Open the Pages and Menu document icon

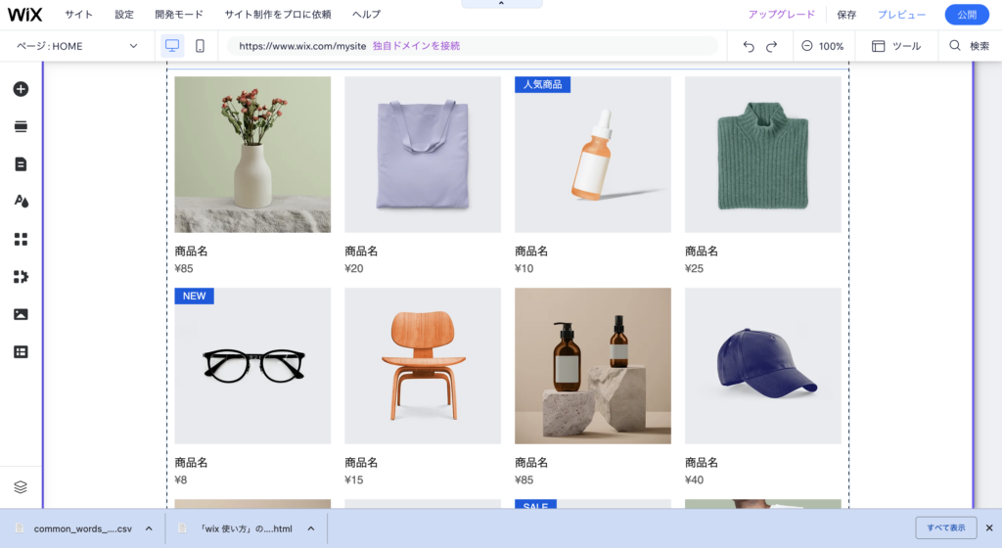coord(22,164)
